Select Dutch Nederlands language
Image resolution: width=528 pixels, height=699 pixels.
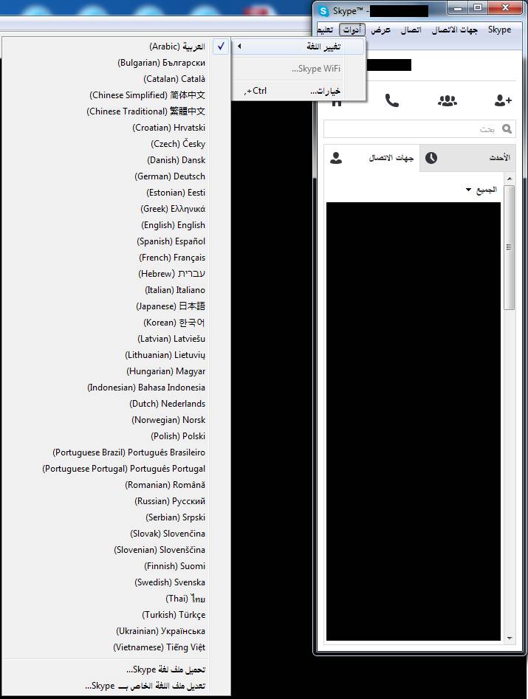click(116, 404)
